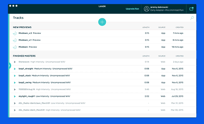Play the skylight_rough1 master
This screenshot has height=124, width=204.
click(15, 96)
